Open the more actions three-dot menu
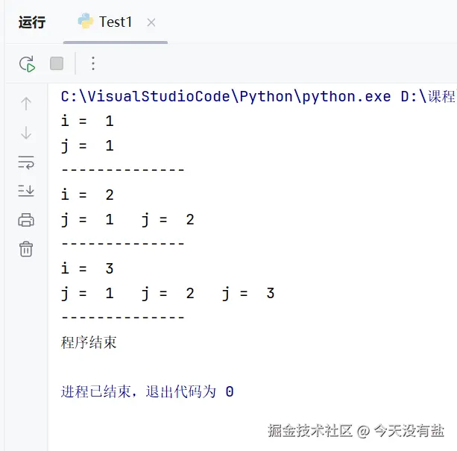 [x=93, y=64]
